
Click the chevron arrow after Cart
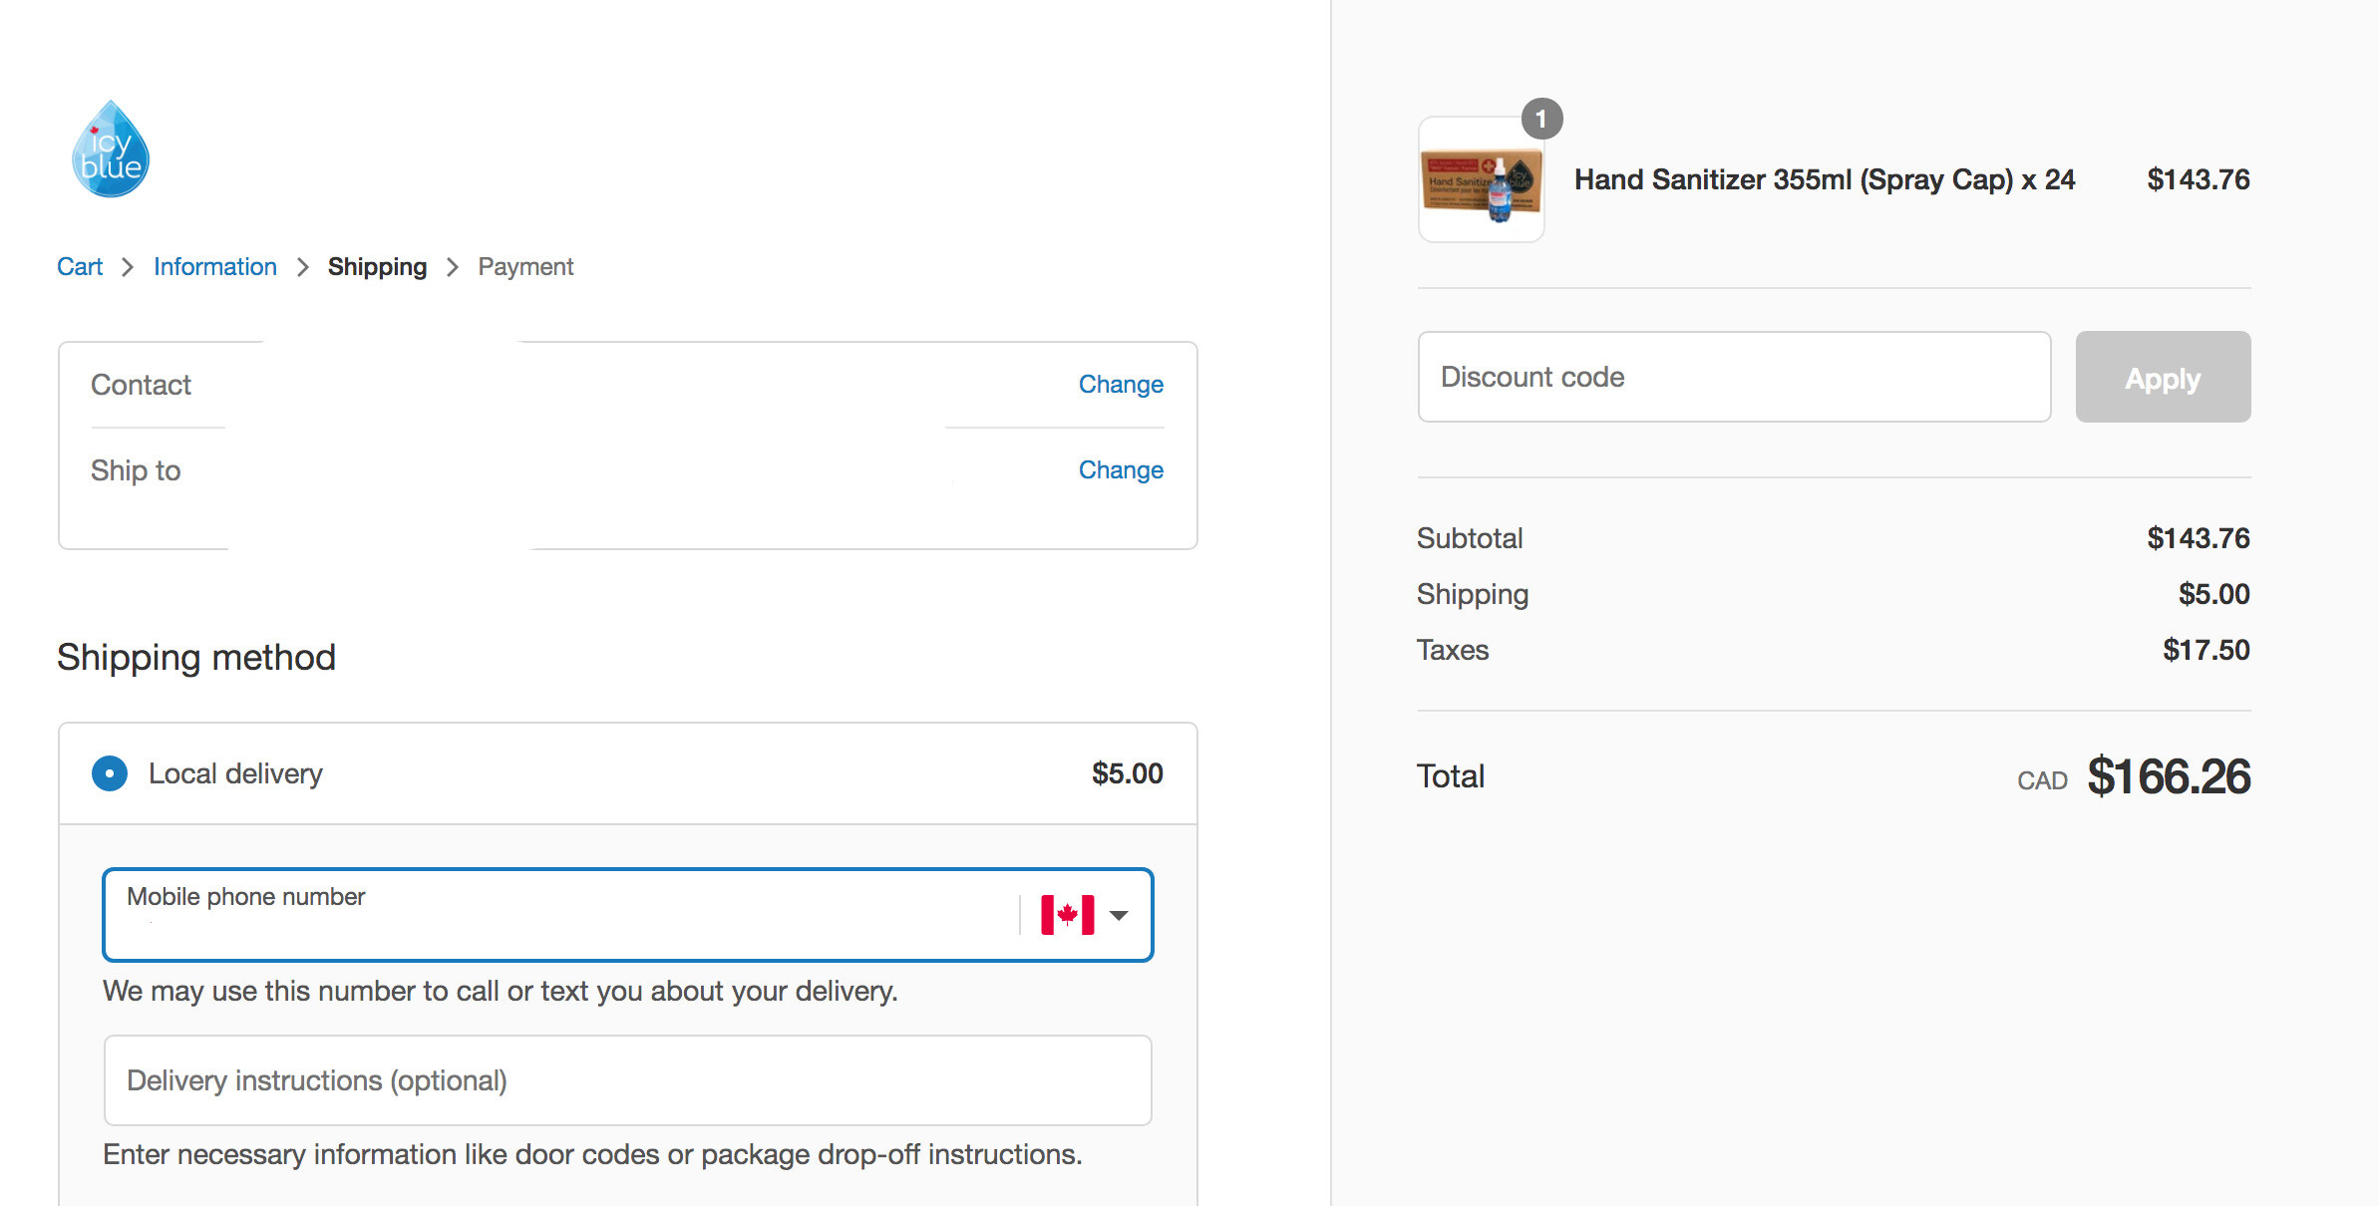[x=128, y=267]
